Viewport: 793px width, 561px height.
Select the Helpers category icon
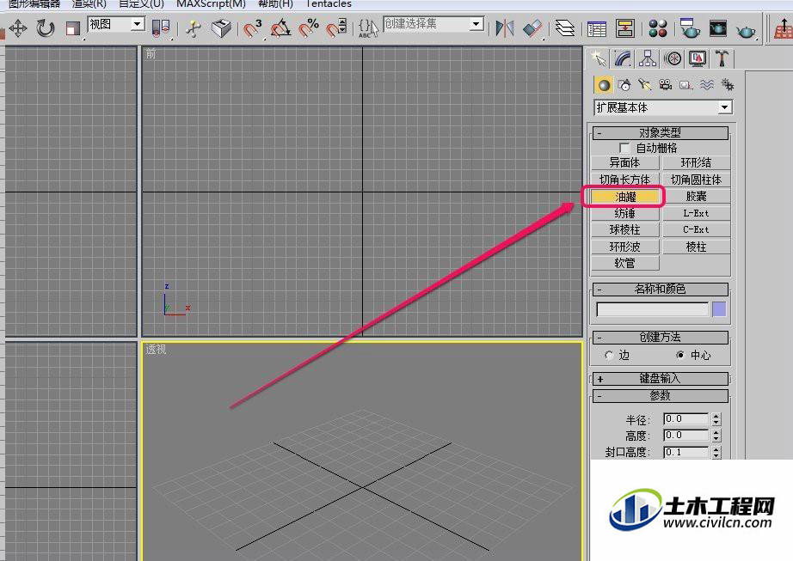685,85
